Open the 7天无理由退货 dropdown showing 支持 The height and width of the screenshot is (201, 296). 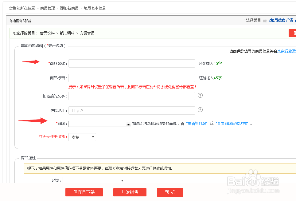click(x=82, y=137)
